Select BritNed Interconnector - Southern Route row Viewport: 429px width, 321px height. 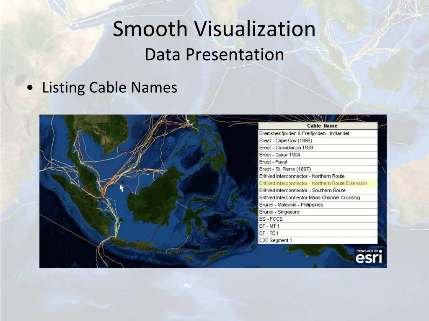[x=318, y=191]
